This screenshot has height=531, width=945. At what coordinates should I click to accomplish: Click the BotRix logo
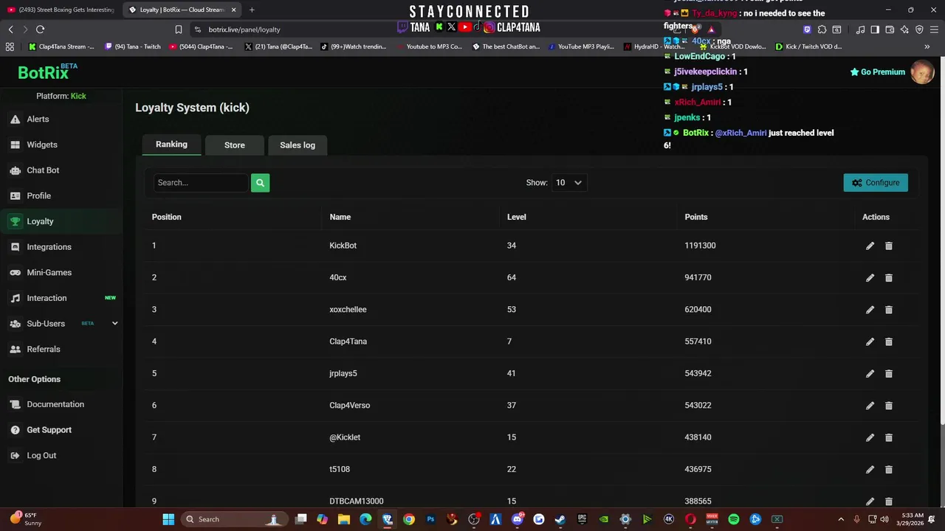(47, 72)
